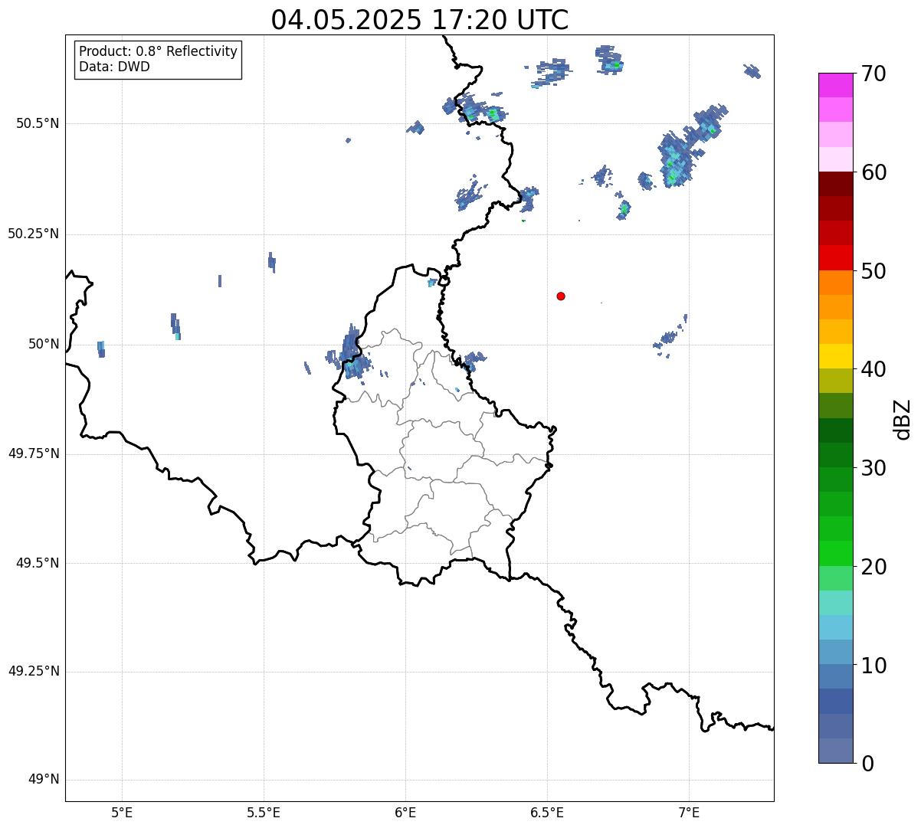921x828 pixels.
Task: Click the 7°E longitude label
Action: (689, 812)
